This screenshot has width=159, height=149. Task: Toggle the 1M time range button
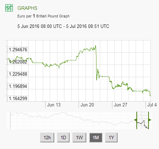pos(96,137)
